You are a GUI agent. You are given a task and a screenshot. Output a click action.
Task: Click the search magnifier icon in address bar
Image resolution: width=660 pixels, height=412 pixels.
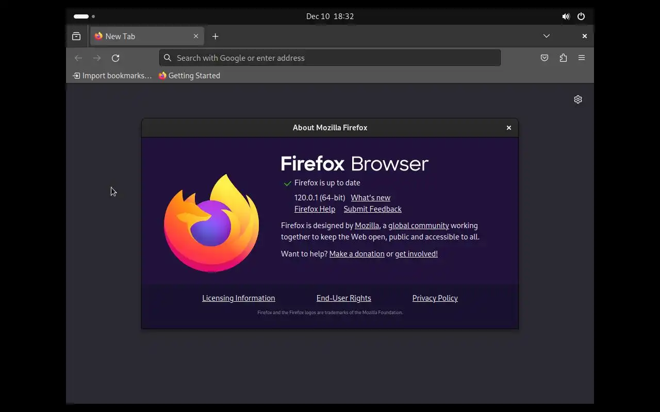[168, 58]
